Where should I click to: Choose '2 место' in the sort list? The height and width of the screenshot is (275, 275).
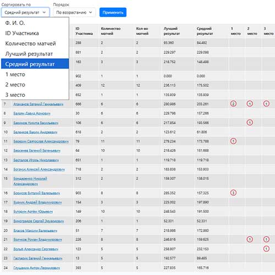click(35, 85)
